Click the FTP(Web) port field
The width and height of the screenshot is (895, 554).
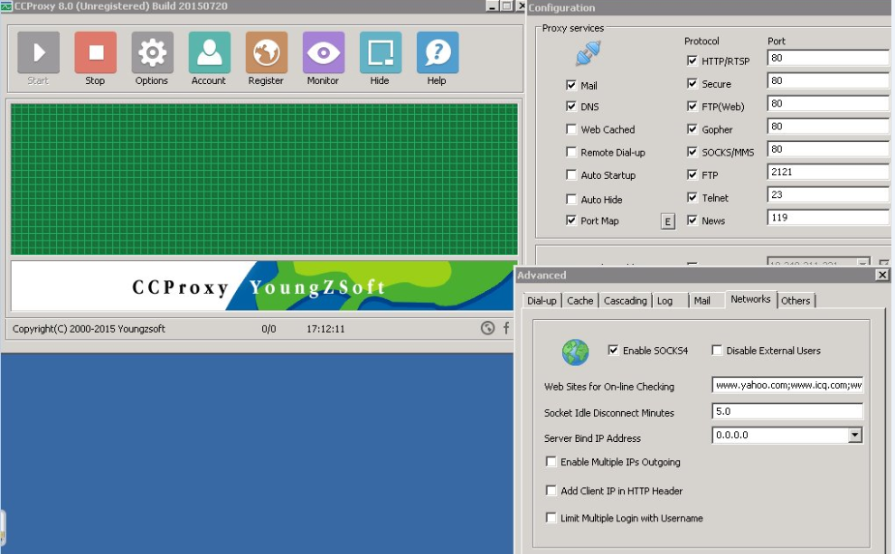point(828,103)
